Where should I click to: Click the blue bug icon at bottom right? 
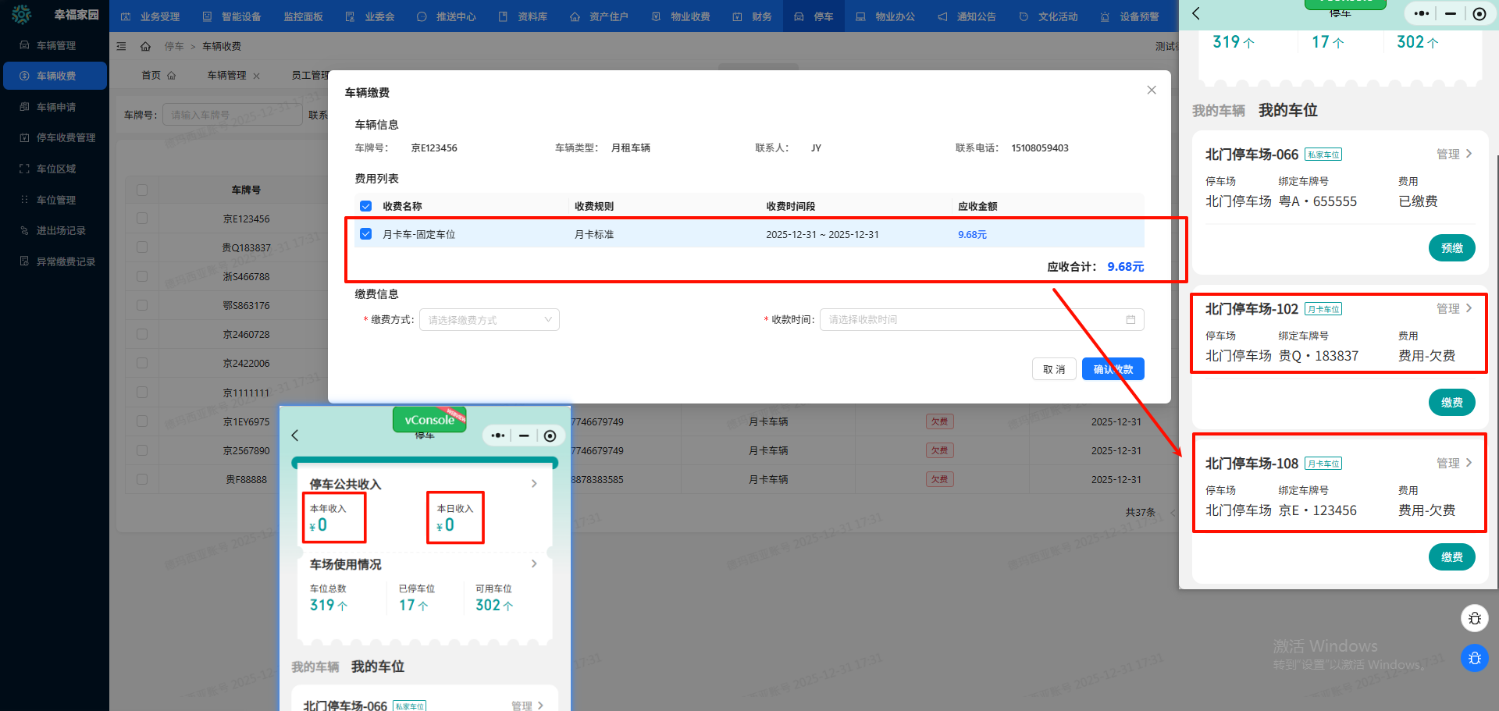(1474, 658)
